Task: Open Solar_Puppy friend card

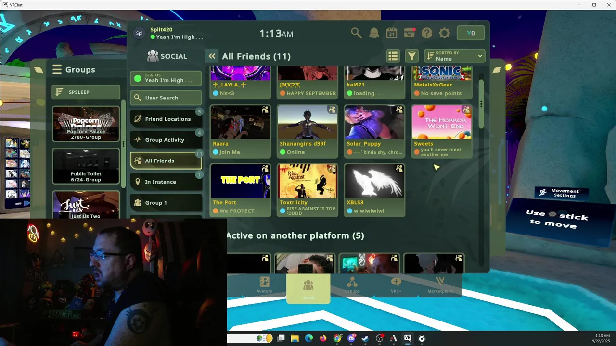Action: point(374,131)
